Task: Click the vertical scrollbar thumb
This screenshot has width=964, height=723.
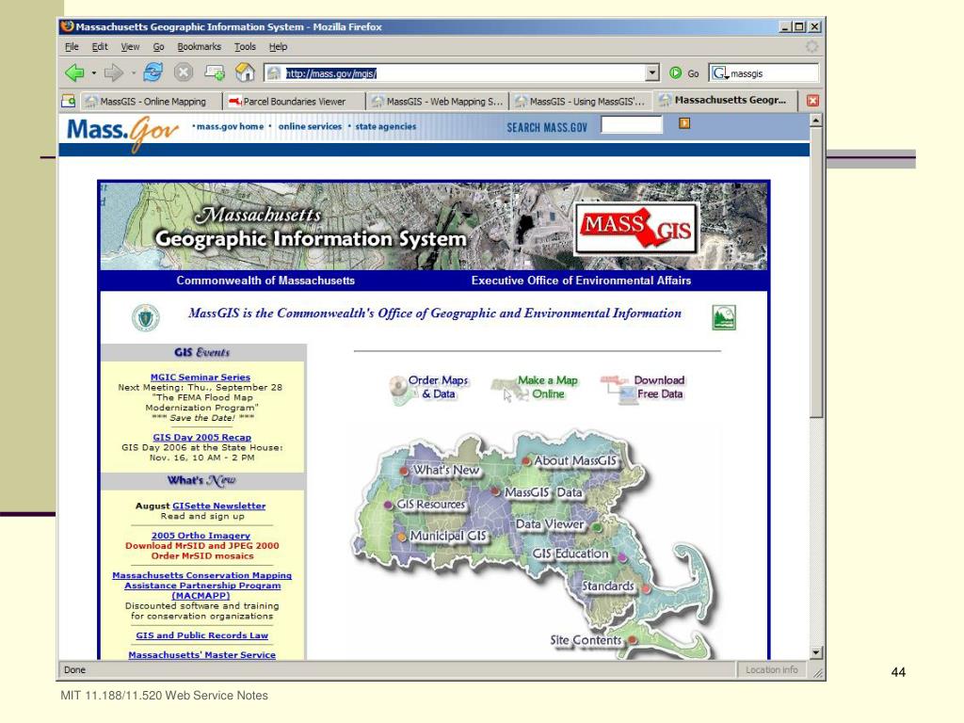Action: click(x=816, y=272)
